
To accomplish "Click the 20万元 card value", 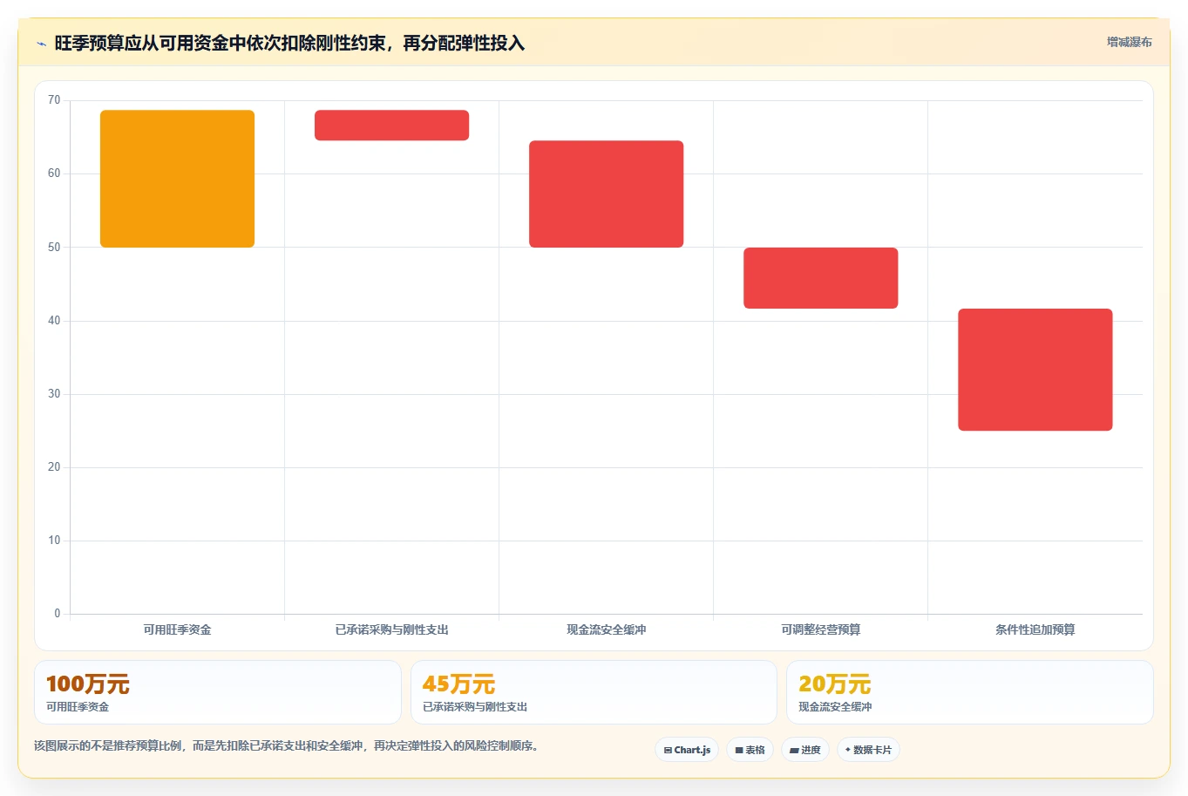I will click(x=835, y=684).
